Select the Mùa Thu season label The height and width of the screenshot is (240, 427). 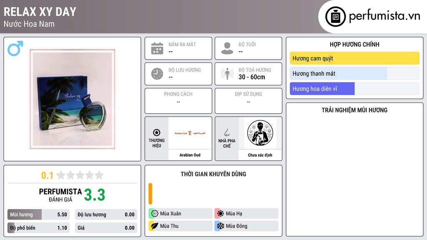169,226
